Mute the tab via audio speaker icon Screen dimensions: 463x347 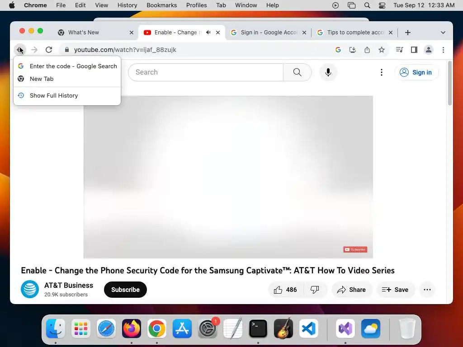208,33
